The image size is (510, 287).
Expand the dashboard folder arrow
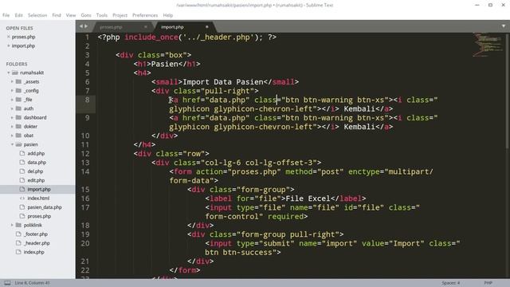[x=12, y=117]
